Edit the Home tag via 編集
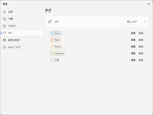 point(133,33)
